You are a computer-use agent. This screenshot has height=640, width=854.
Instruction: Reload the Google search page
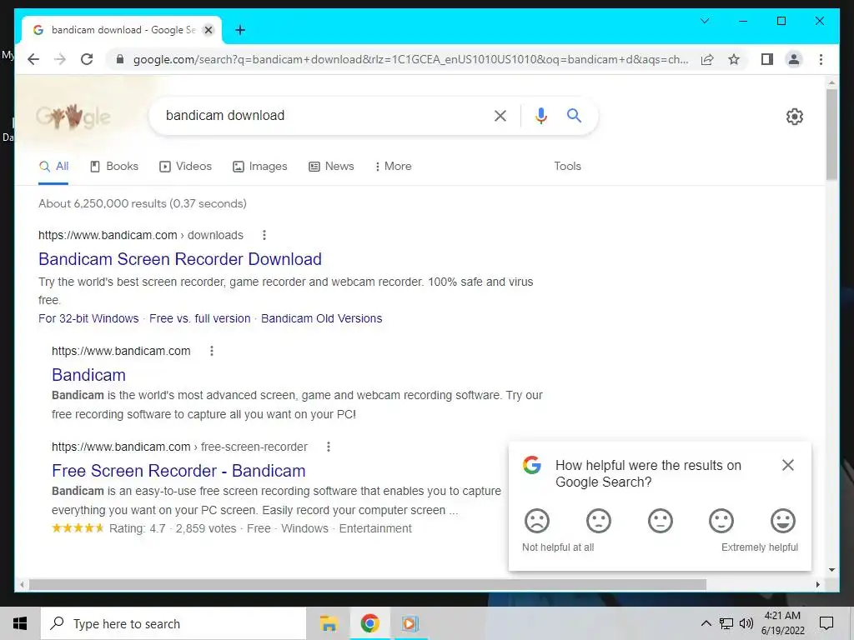pos(87,59)
